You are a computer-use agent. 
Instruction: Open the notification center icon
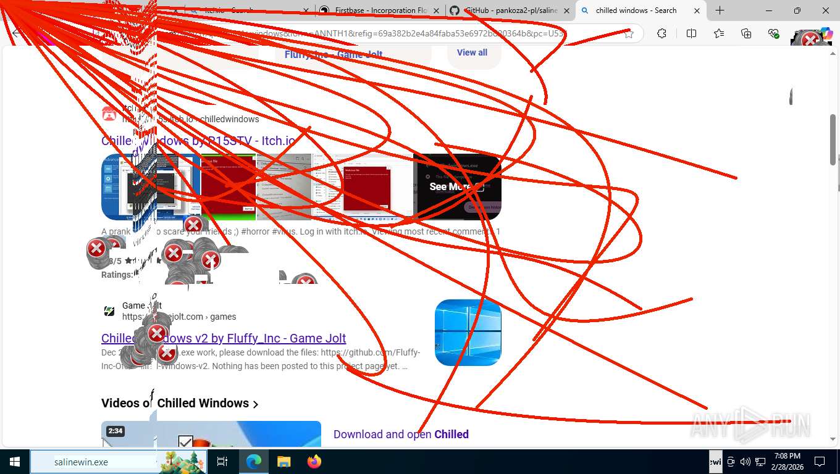tap(820, 462)
